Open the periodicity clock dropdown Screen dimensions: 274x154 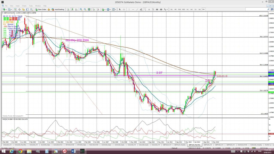110,9
